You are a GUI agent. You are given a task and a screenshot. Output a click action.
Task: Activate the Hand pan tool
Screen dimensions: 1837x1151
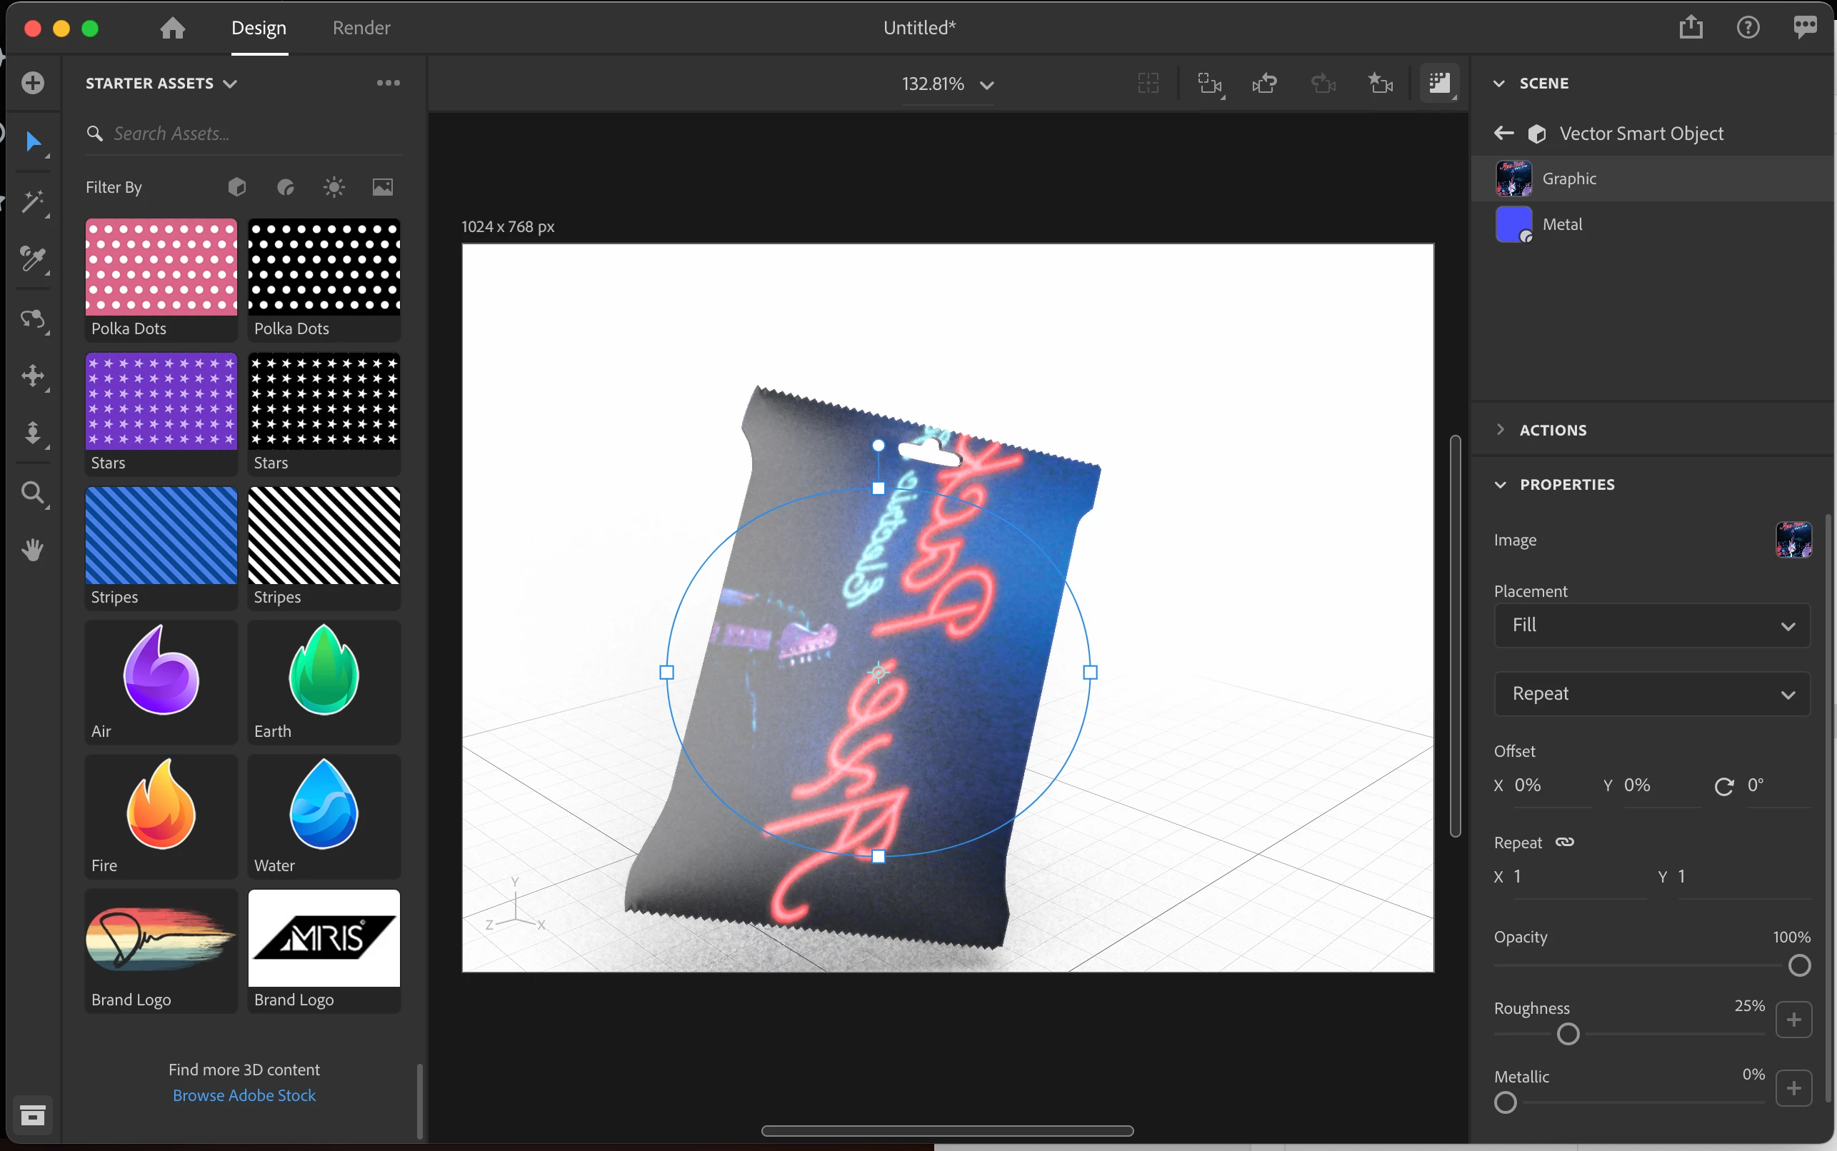tap(33, 550)
